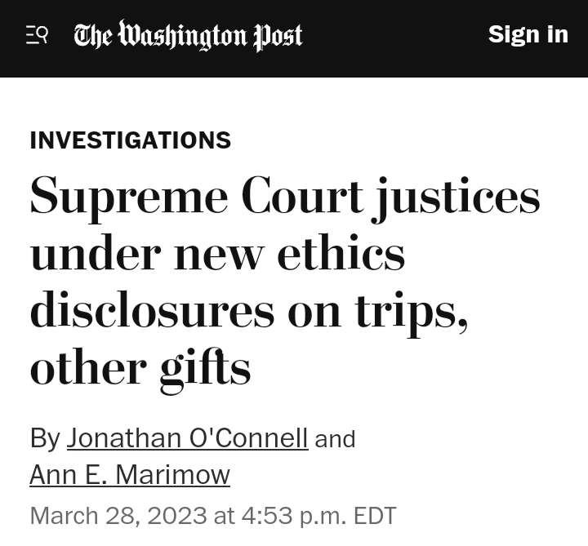Click Sign in at top right
The height and width of the screenshot is (546, 588).
coord(528,34)
